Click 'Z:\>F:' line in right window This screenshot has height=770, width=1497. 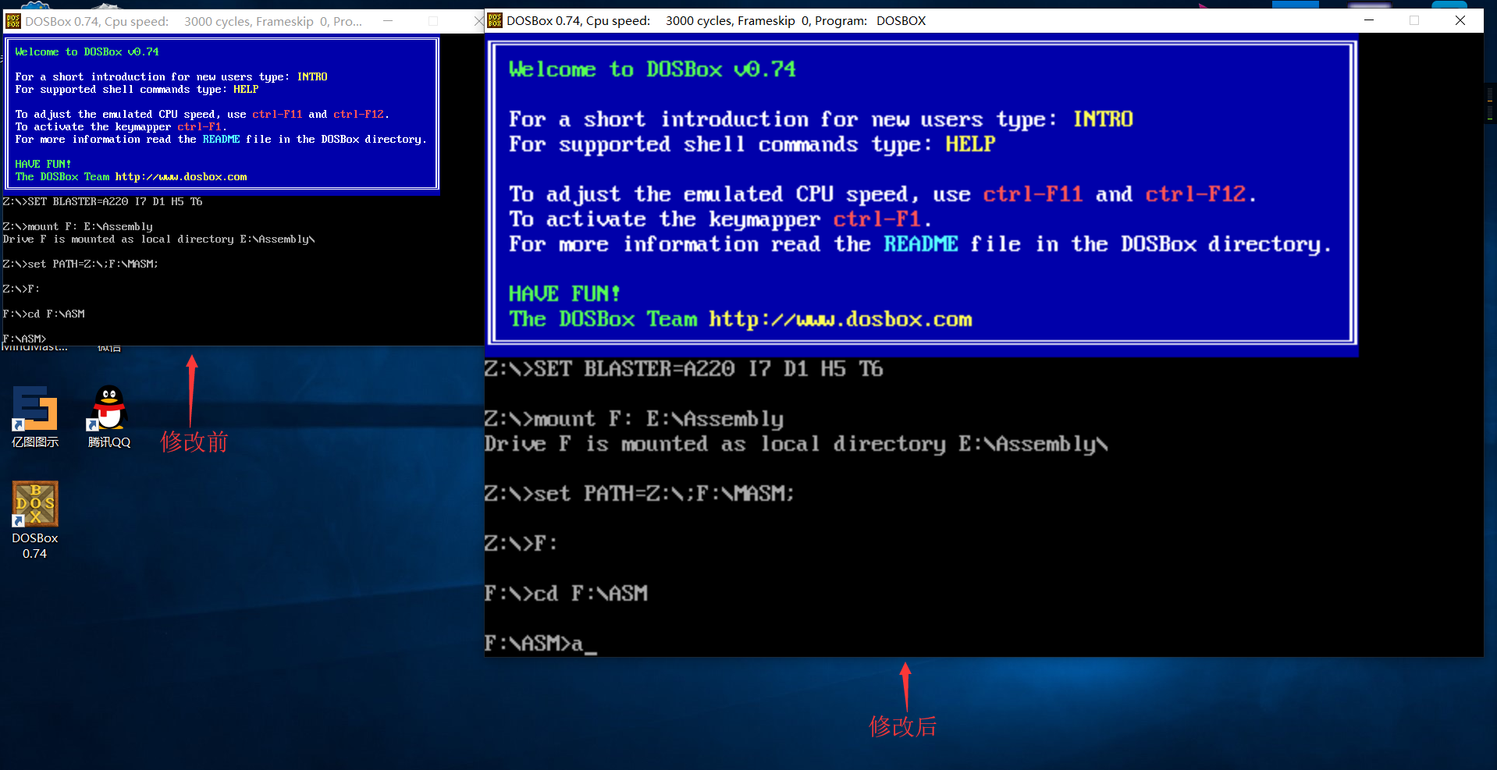pyautogui.click(x=521, y=544)
